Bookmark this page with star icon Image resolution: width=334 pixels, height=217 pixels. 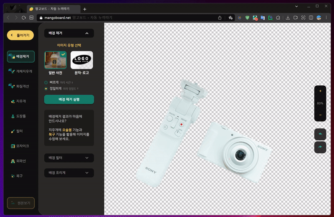pyautogui.click(x=230, y=18)
